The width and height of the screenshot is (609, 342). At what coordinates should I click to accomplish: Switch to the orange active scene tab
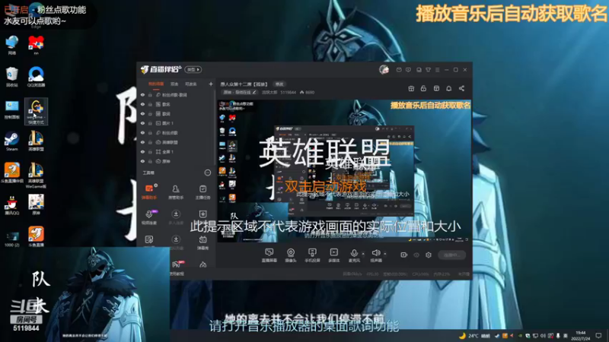(x=156, y=84)
